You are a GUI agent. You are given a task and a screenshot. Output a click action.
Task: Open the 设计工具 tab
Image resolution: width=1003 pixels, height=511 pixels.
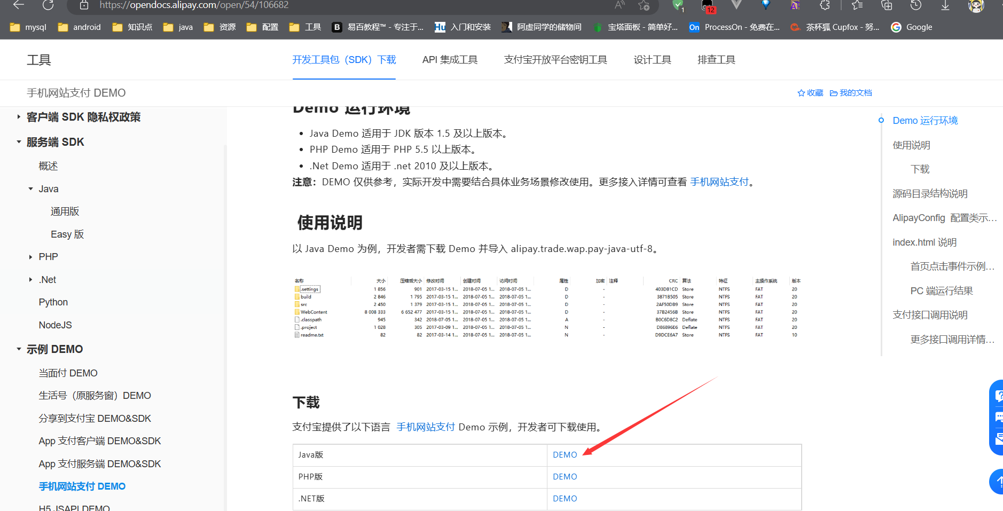pos(652,60)
